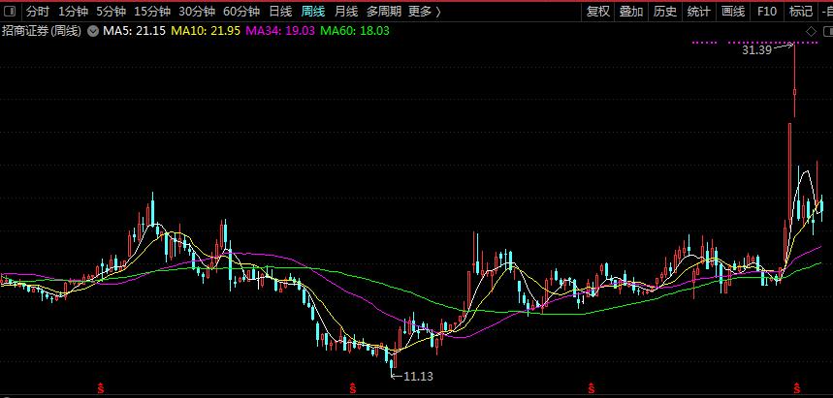The height and width of the screenshot is (398, 833).
Task: Expand the 更多 more periods menu
Action: tap(425, 12)
